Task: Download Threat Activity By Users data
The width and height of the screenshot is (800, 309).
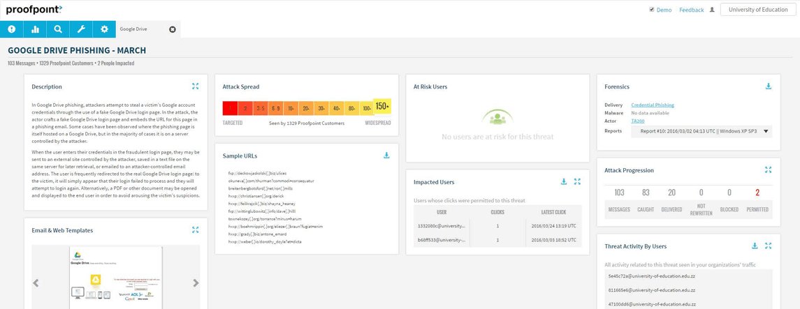Action: (755, 246)
